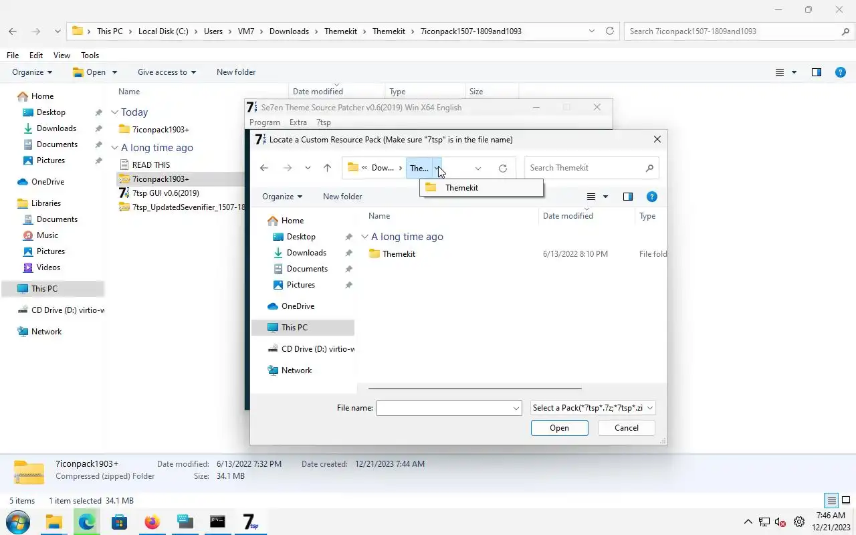
Task: Open the Program menu in 7tsp
Action: click(265, 122)
